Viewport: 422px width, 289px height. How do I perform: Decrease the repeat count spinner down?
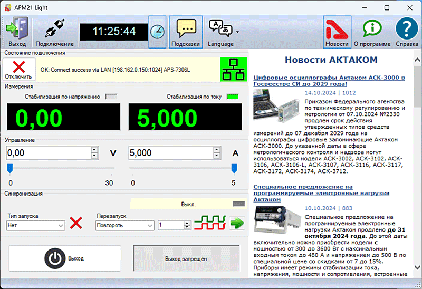[187, 228]
